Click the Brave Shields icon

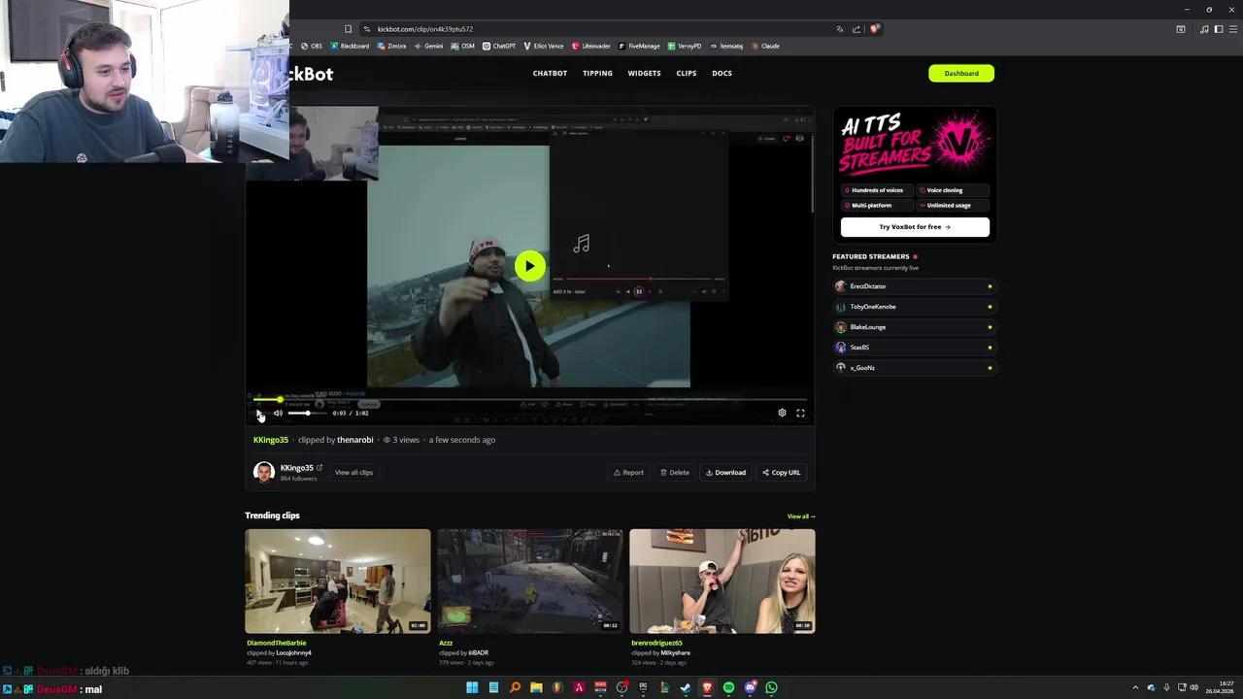point(874,29)
